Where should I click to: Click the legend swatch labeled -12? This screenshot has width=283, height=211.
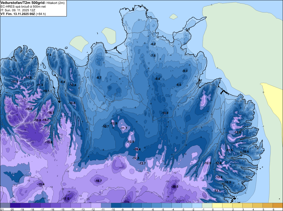(96, 205)
